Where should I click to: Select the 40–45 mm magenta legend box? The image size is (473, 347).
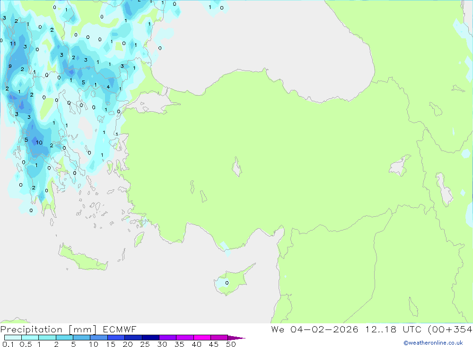202,338
